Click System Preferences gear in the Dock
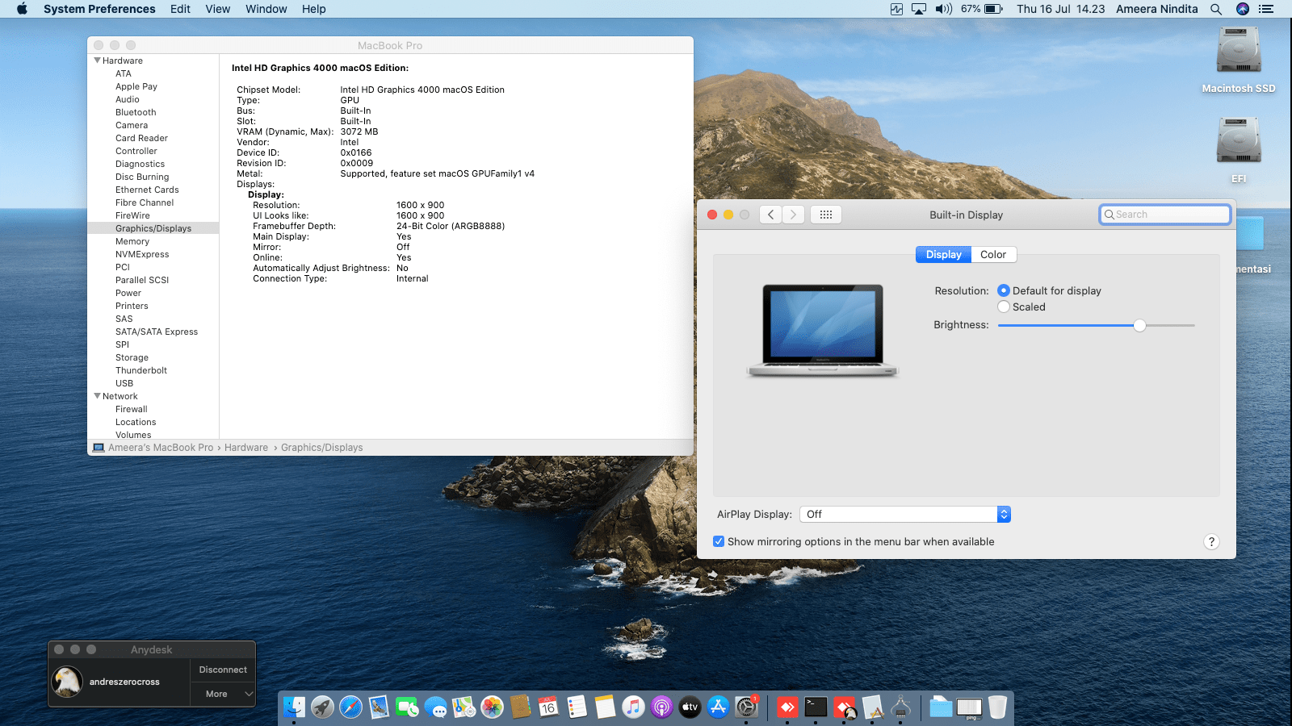Viewport: 1292px width, 726px height. pyautogui.click(x=747, y=707)
